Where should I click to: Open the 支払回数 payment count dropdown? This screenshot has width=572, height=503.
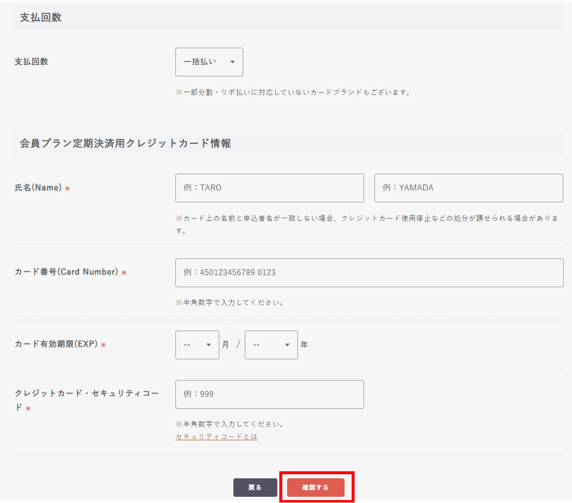pos(209,62)
